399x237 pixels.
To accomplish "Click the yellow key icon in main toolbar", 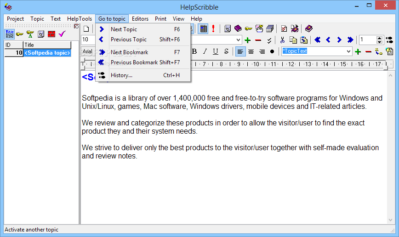I will click(248, 28).
